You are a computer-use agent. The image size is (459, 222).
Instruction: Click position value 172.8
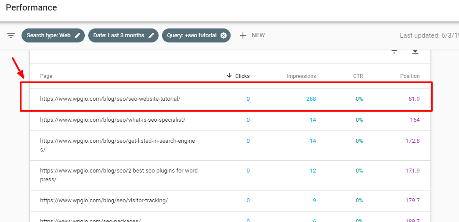coord(412,141)
